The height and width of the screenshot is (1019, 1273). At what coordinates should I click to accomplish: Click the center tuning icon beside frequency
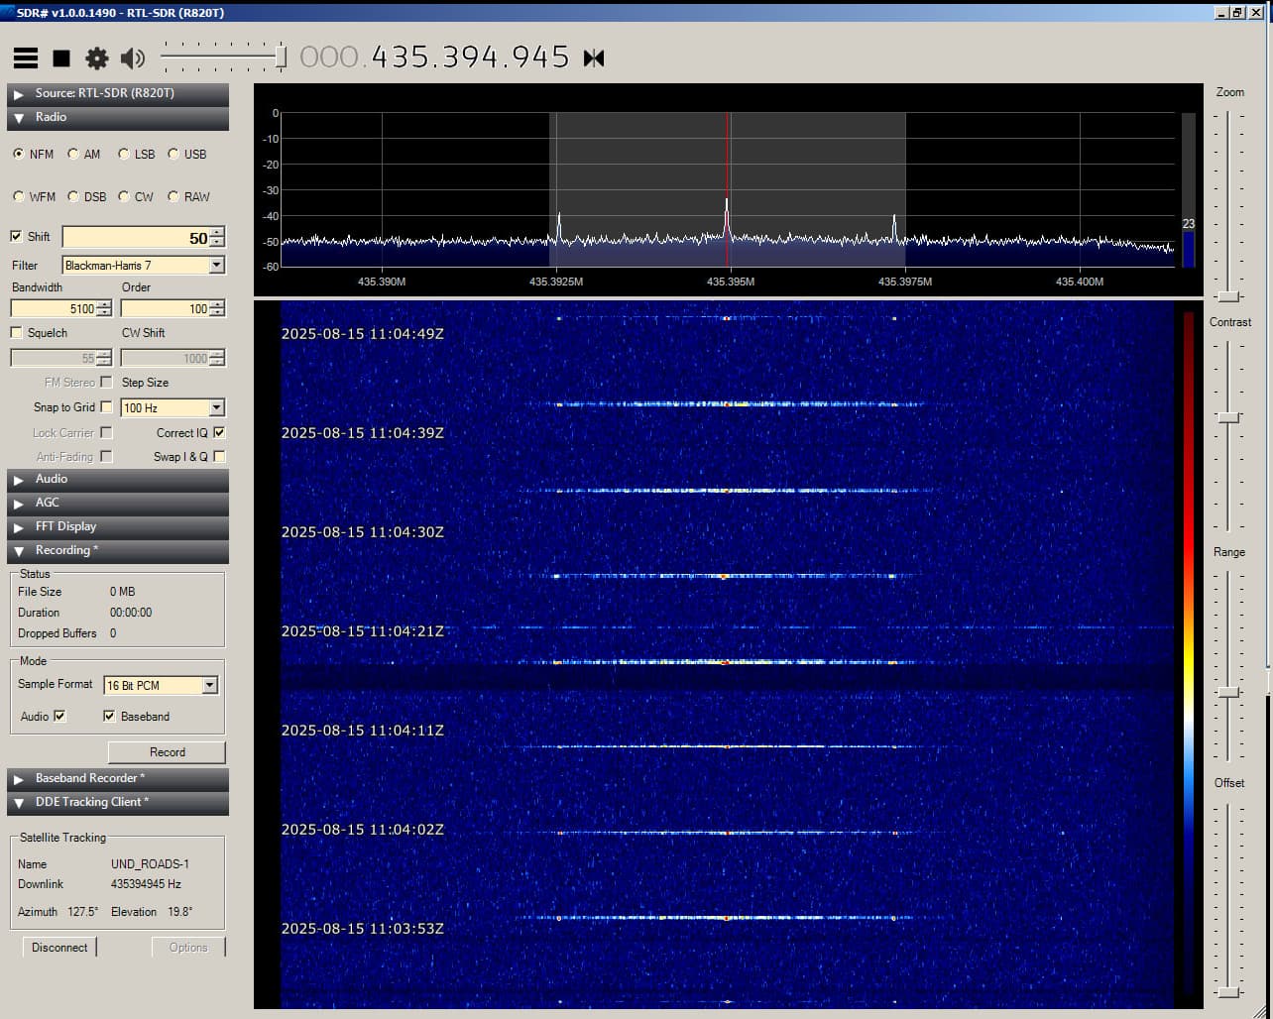594,58
